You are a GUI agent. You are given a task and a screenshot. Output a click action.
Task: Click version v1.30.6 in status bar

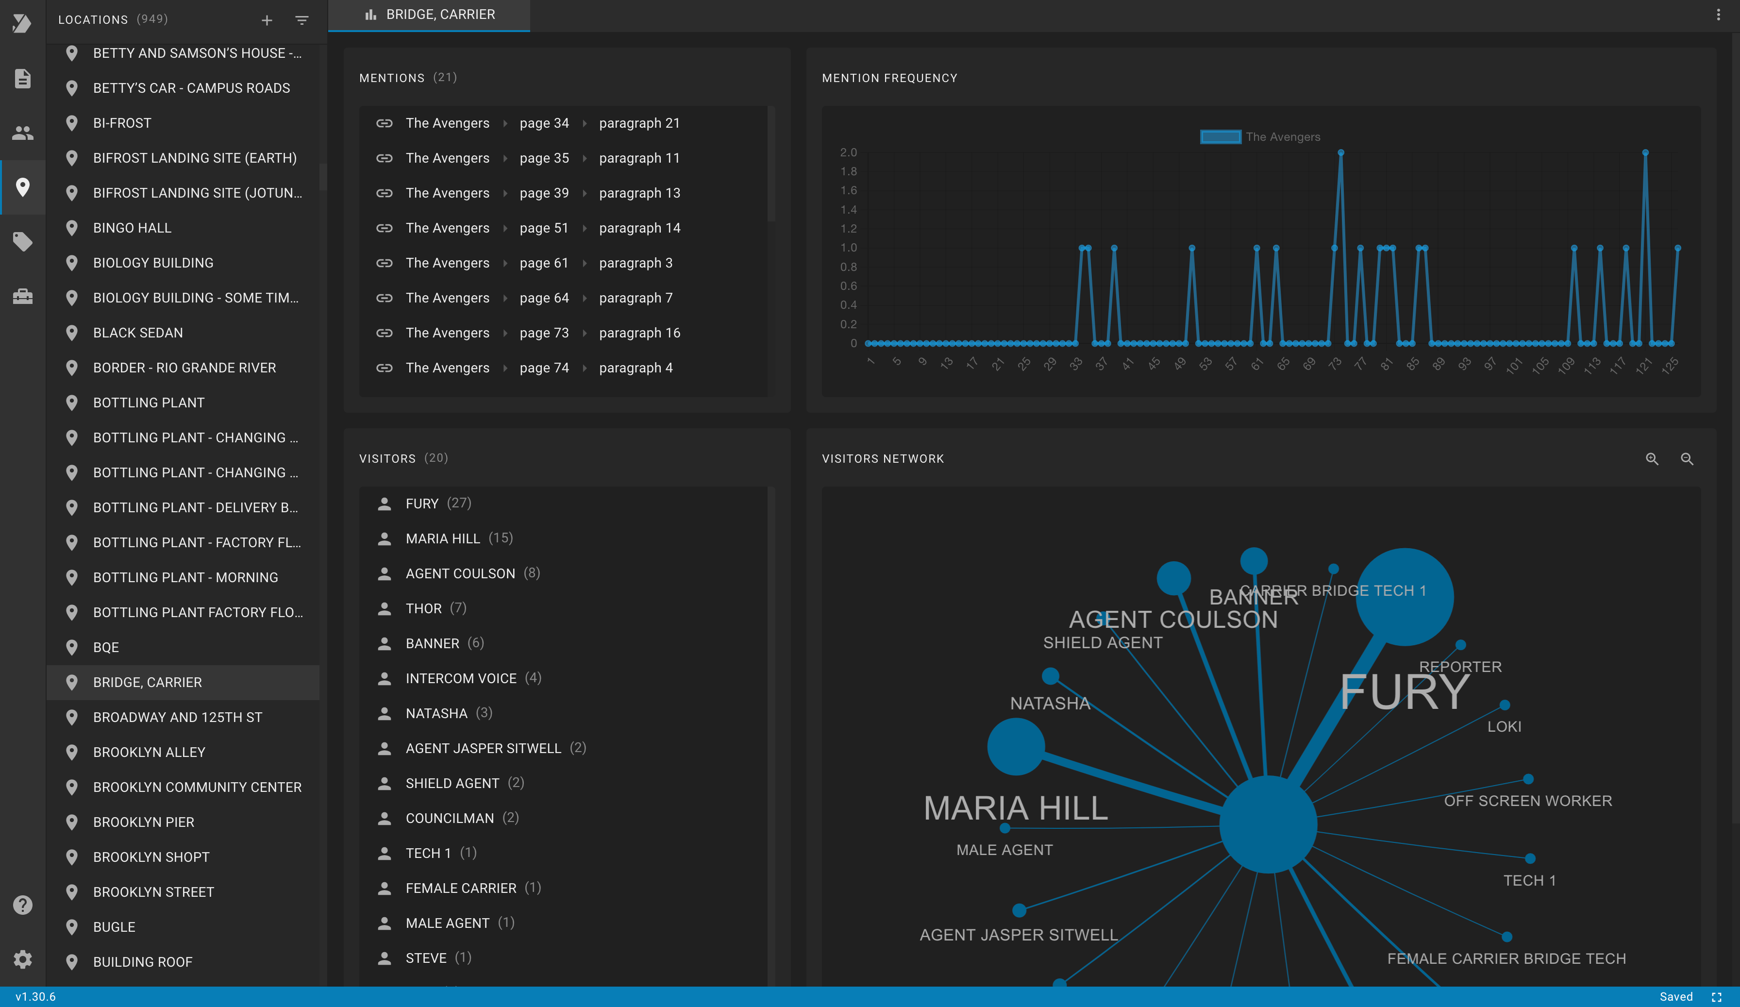tap(35, 997)
